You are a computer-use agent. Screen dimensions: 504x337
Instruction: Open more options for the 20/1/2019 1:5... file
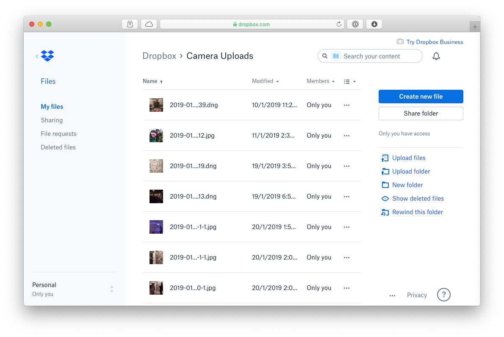[346, 227]
